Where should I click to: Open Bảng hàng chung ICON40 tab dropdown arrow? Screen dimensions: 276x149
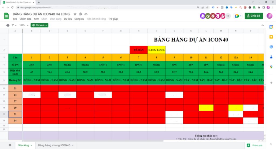73,145
